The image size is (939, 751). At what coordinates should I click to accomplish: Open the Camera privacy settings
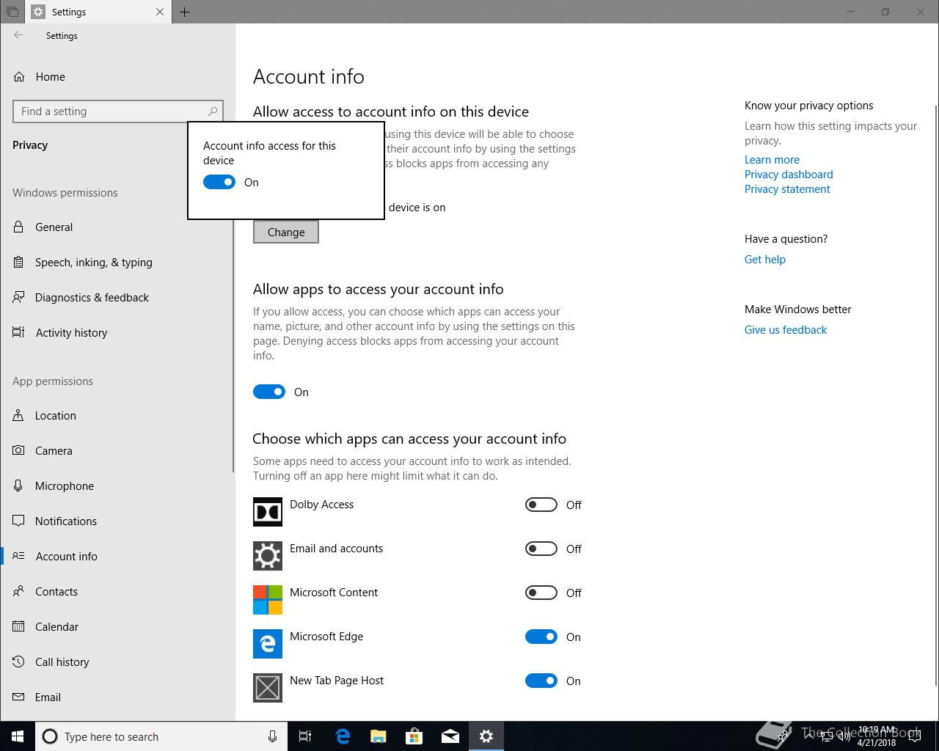(x=54, y=451)
